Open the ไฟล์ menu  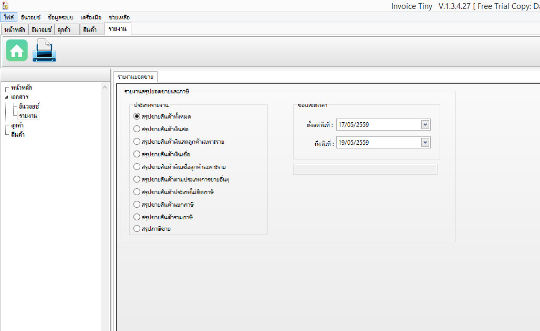[x=8, y=17]
